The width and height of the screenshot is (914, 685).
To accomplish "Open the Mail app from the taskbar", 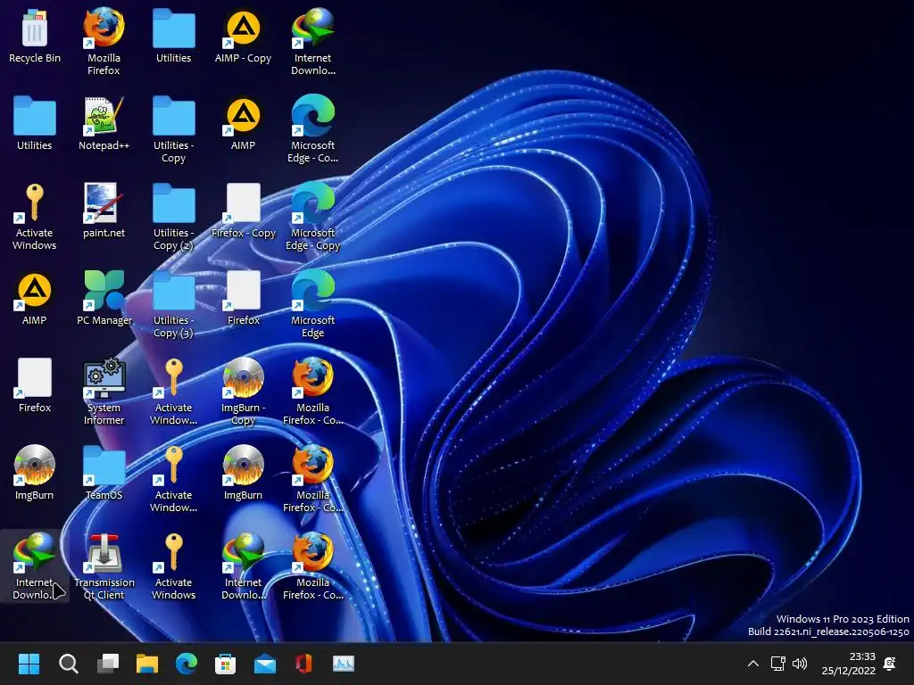I will pyautogui.click(x=264, y=664).
